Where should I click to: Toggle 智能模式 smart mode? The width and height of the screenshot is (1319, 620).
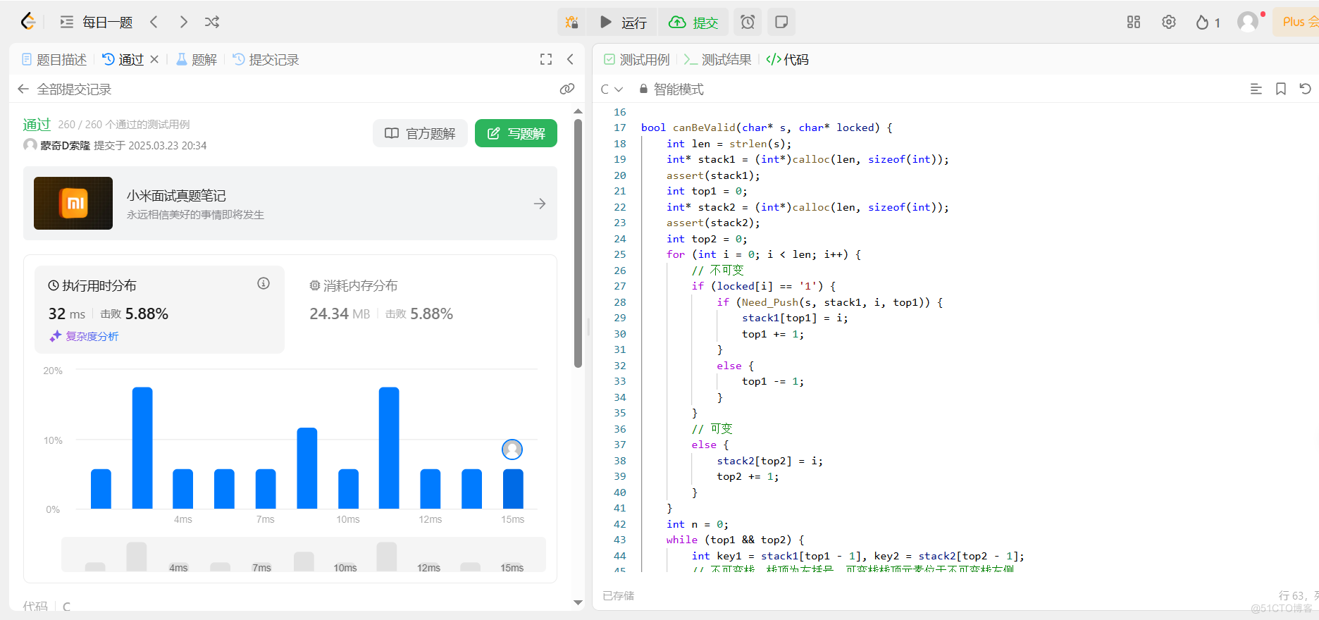click(x=671, y=89)
